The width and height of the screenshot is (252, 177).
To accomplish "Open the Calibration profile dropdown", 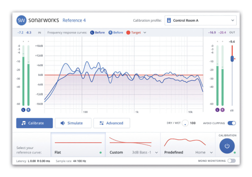I will (201, 20).
